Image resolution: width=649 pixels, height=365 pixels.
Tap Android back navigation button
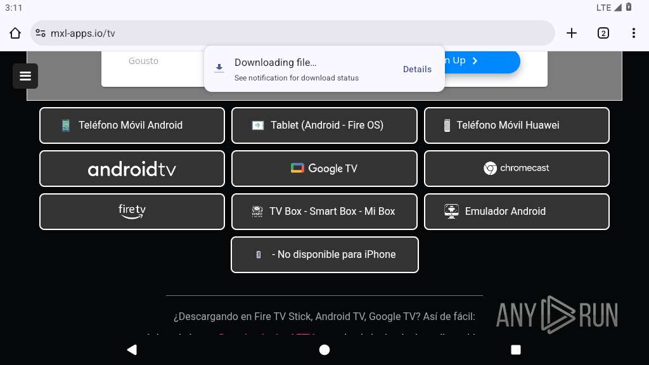(132, 350)
